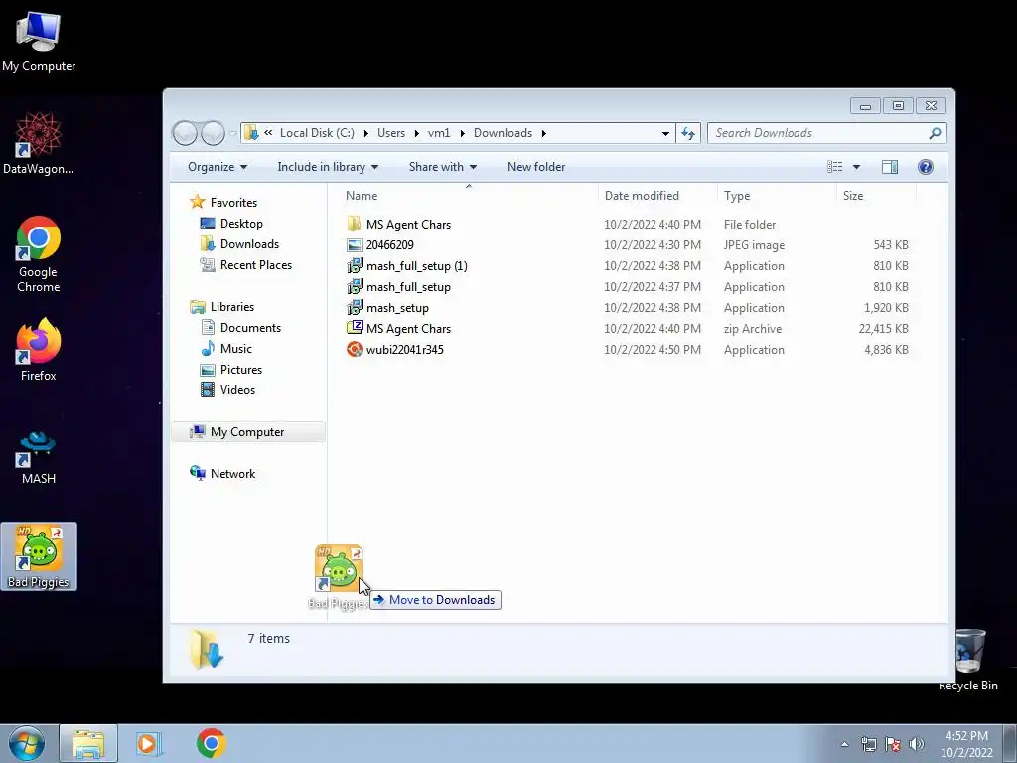Open the Share with menu
Screen dimensions: 1017x763
[442, 167]
